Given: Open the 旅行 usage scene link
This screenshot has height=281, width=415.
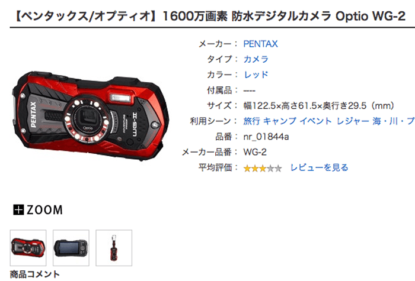Looking at the screenshot, I should point(252,121).
